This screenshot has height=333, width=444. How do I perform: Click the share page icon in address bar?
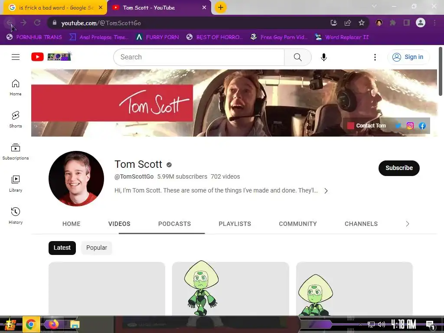click(348, 23)
